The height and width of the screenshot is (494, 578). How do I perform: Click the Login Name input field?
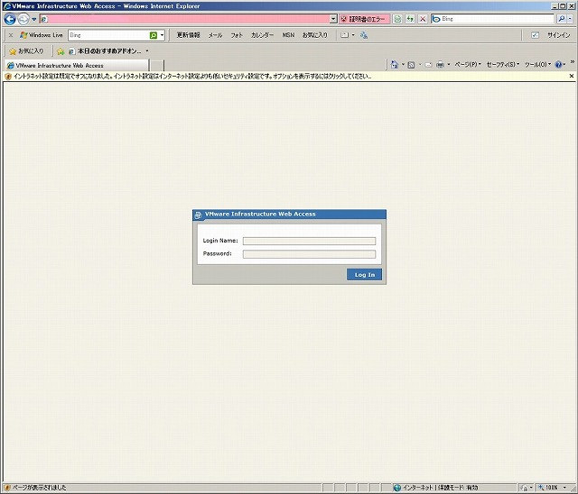pyautogui.click(x=309, y=241)
